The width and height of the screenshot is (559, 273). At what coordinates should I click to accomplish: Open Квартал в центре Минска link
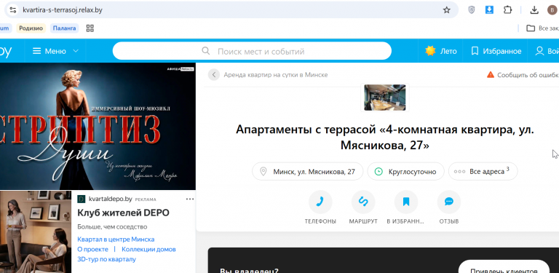116,239
